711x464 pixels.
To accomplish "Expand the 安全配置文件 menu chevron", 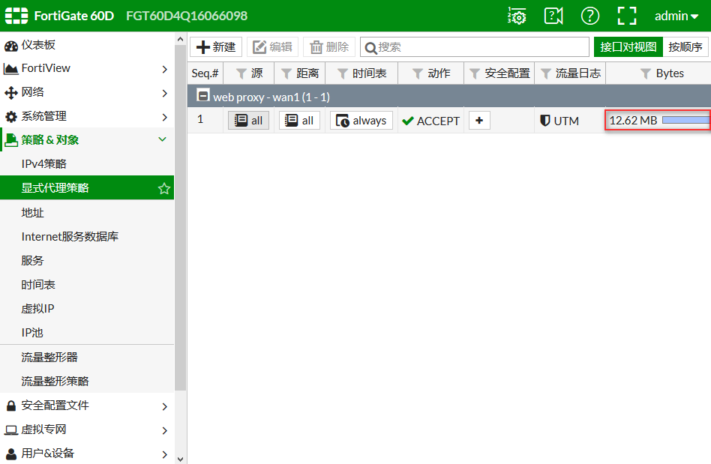I will click(x=164, y=406).
